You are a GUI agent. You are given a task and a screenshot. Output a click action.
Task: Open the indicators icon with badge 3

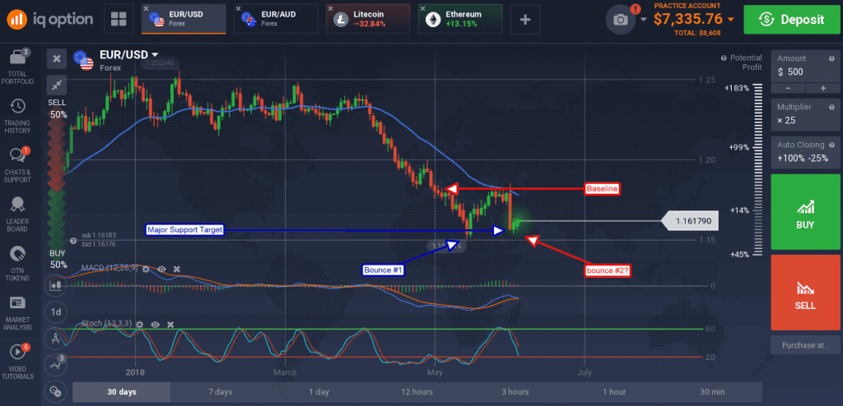pyautogui.click(x=55, y=365)
